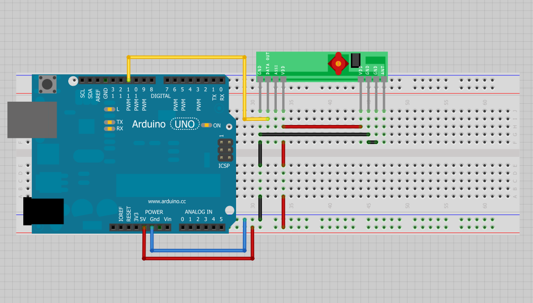Click Arduino digital pin 11 socket
The width and height of the screenshot is (533, 303).
point(129,81)
